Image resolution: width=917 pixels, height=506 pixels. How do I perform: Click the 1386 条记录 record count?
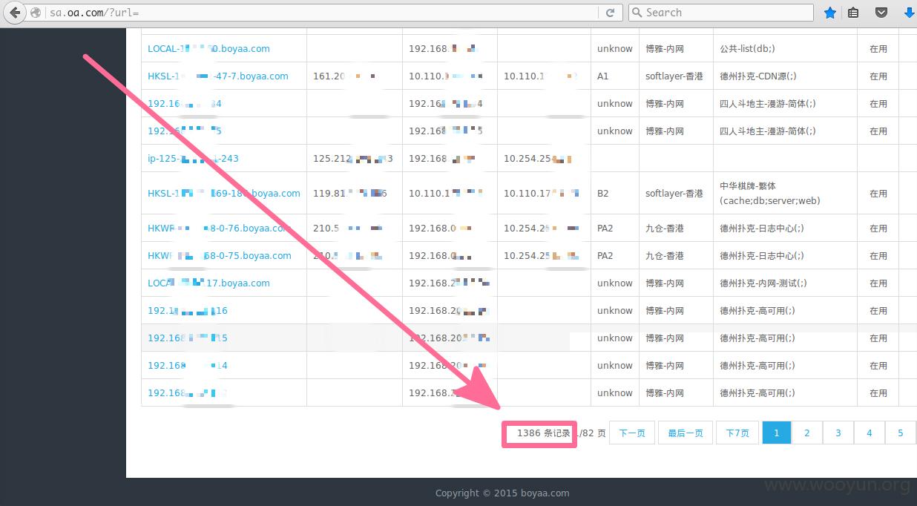[x=544, y=433]
